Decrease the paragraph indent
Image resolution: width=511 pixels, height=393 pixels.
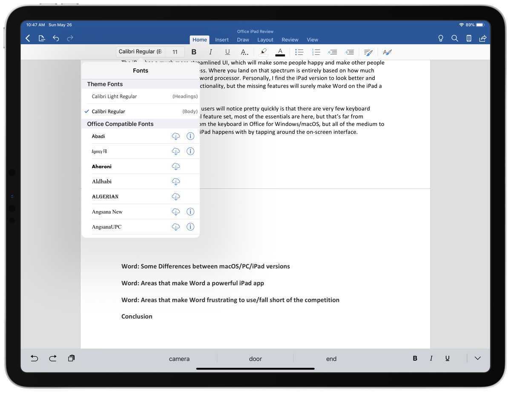pyautogui.click(x=333, y=52)
